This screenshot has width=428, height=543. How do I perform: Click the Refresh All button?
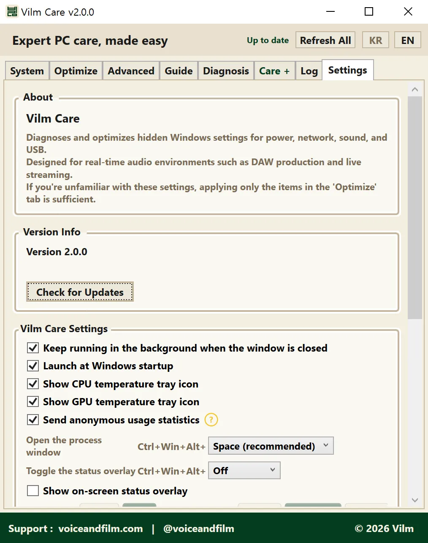click(325, 40)
